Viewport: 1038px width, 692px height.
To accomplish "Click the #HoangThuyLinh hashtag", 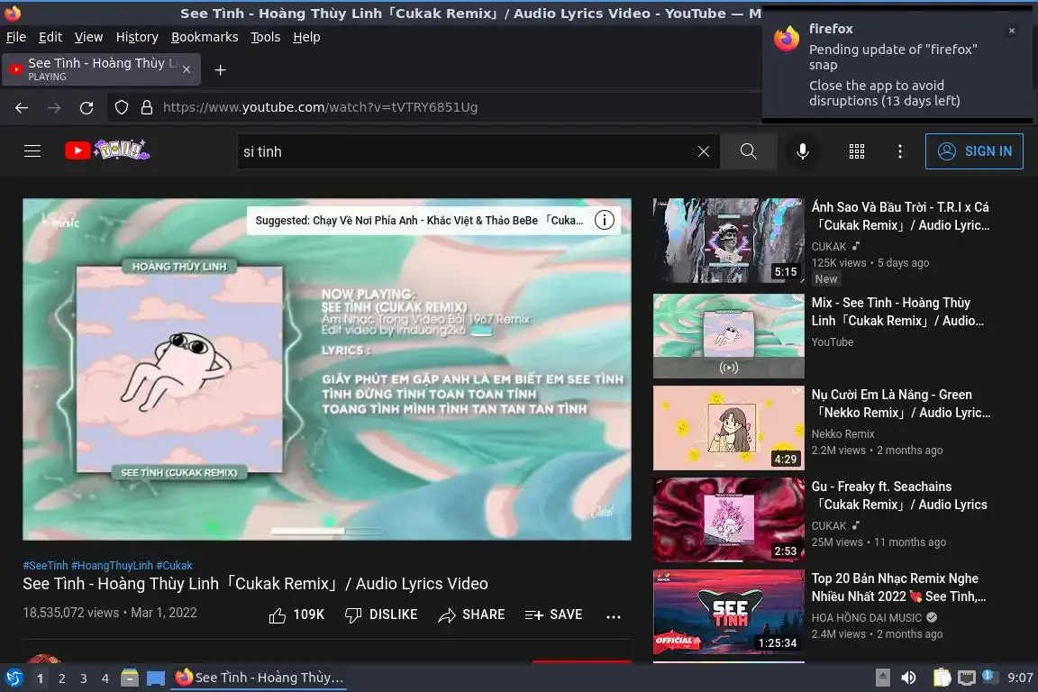I will coord(113,566).
